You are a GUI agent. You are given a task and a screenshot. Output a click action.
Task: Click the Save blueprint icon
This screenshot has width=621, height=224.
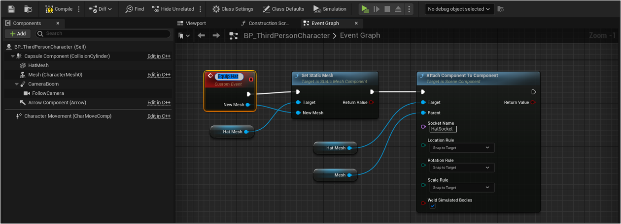click(x=11, y=9)
